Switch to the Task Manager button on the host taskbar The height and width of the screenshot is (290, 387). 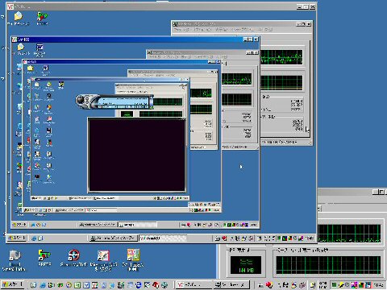[x=231, y=284]
